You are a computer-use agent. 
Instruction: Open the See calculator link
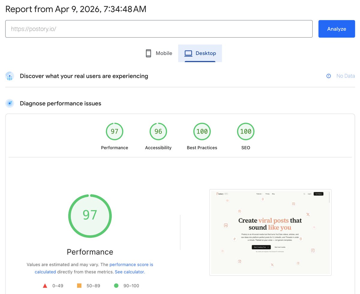pyautogui.click(x=130, y=272)
